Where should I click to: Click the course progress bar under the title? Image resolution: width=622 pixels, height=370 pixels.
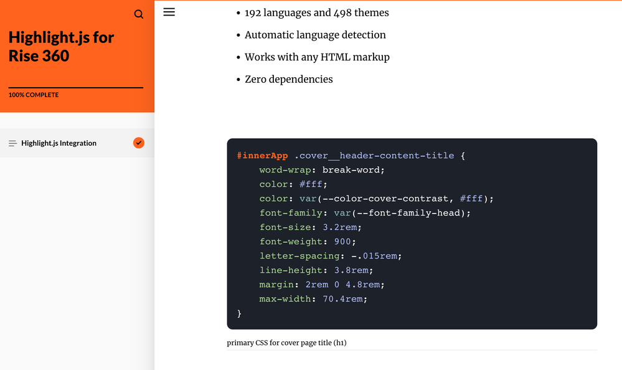76,88
